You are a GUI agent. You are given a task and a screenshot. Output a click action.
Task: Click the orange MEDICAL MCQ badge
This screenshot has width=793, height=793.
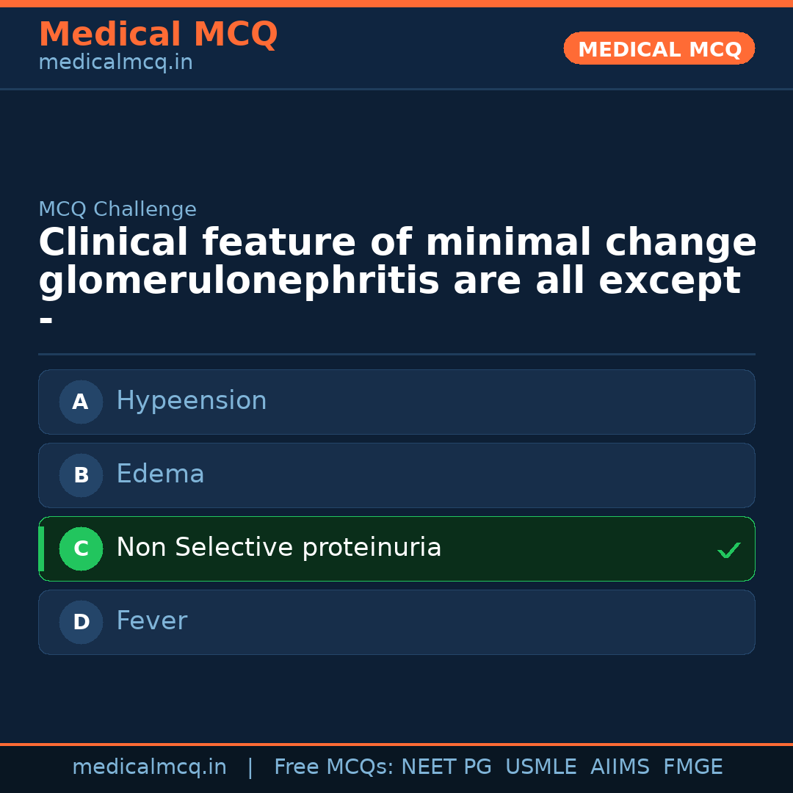[659, 48]
